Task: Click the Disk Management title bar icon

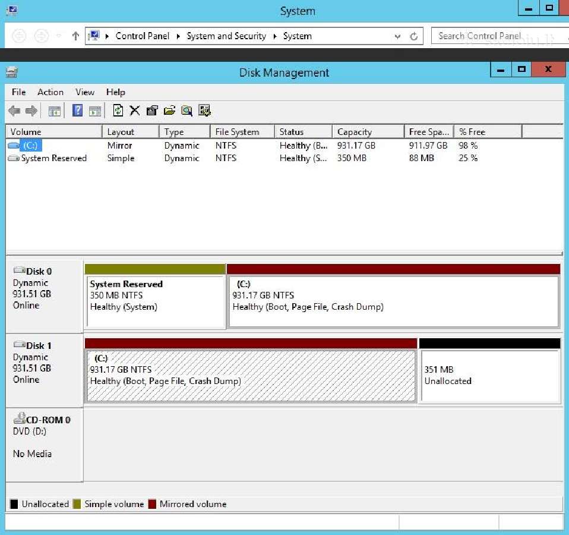Action: [x=12, y=73]
